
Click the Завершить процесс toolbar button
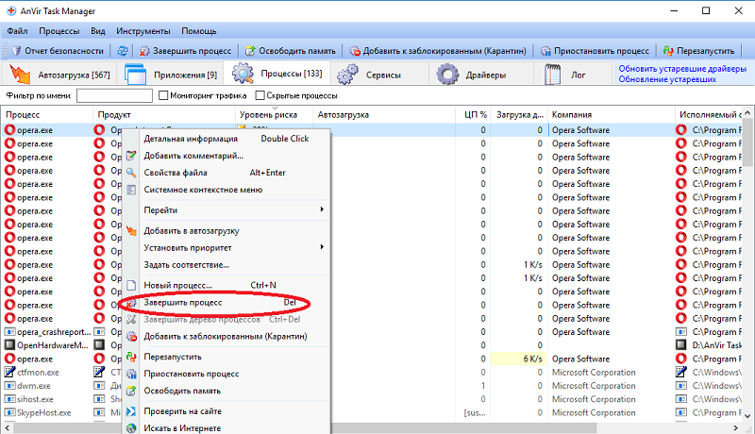[185, 51]
